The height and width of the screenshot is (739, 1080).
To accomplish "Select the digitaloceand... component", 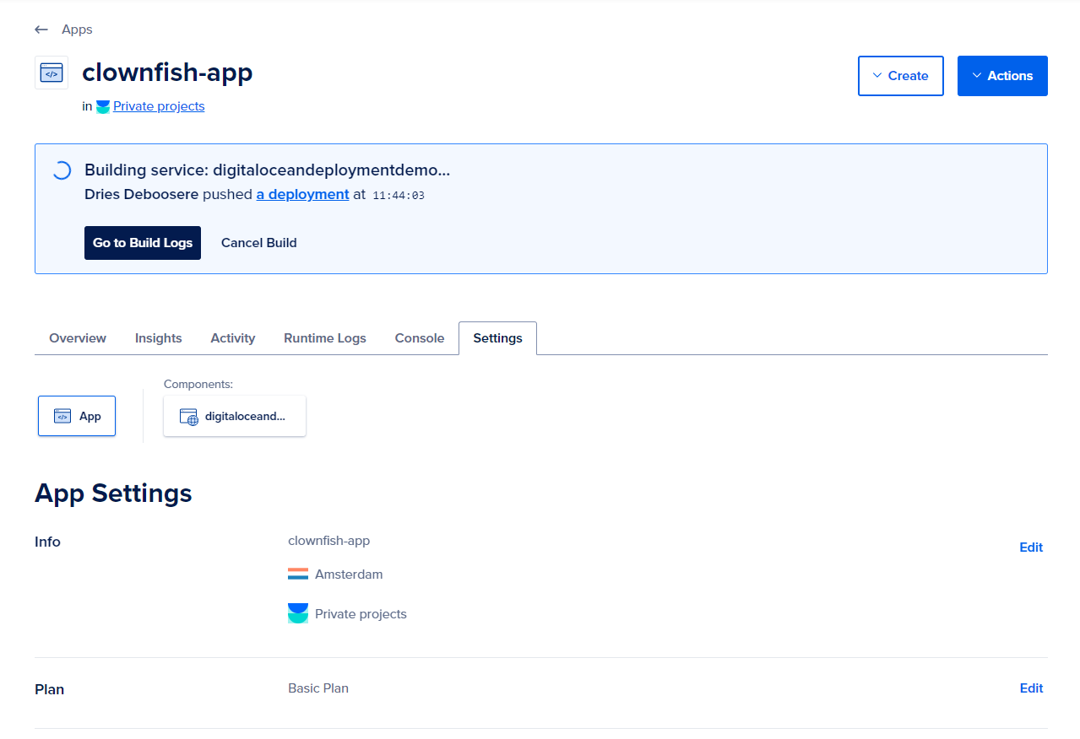I will pyautogui.click(x=235, y=416).
